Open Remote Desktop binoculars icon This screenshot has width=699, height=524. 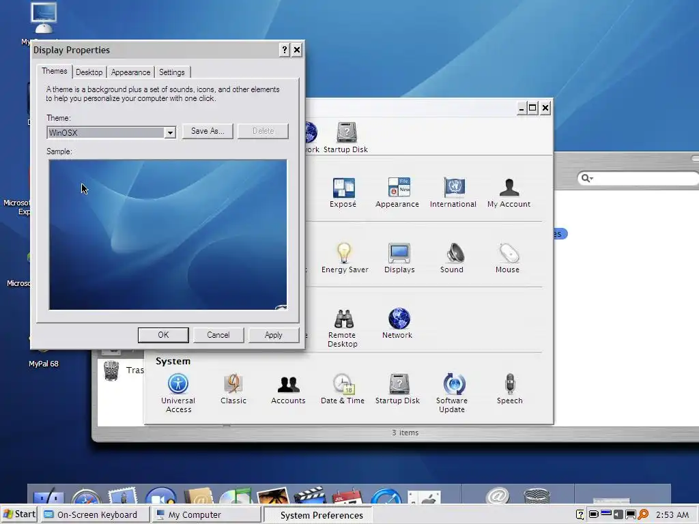pyautogui.click(x=344, y=319)
